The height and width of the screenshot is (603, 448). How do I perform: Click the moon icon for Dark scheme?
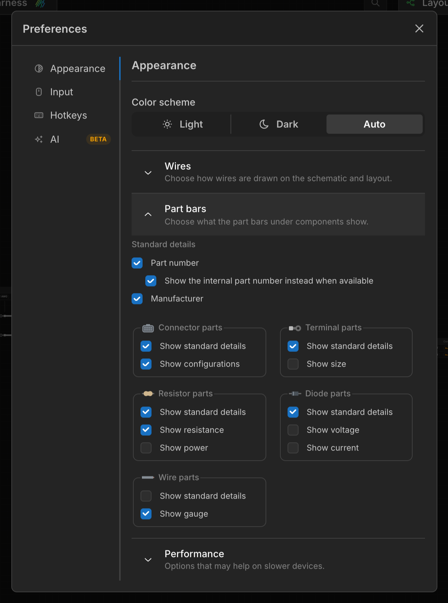pos(264,124)
